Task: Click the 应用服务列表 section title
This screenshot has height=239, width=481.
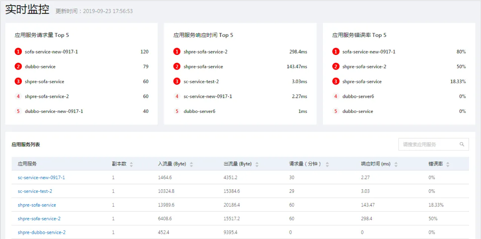Action: (x=26, y=144)
